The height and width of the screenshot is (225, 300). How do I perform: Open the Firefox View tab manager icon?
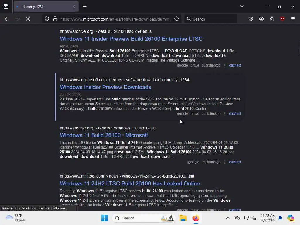tap(6, 7)
